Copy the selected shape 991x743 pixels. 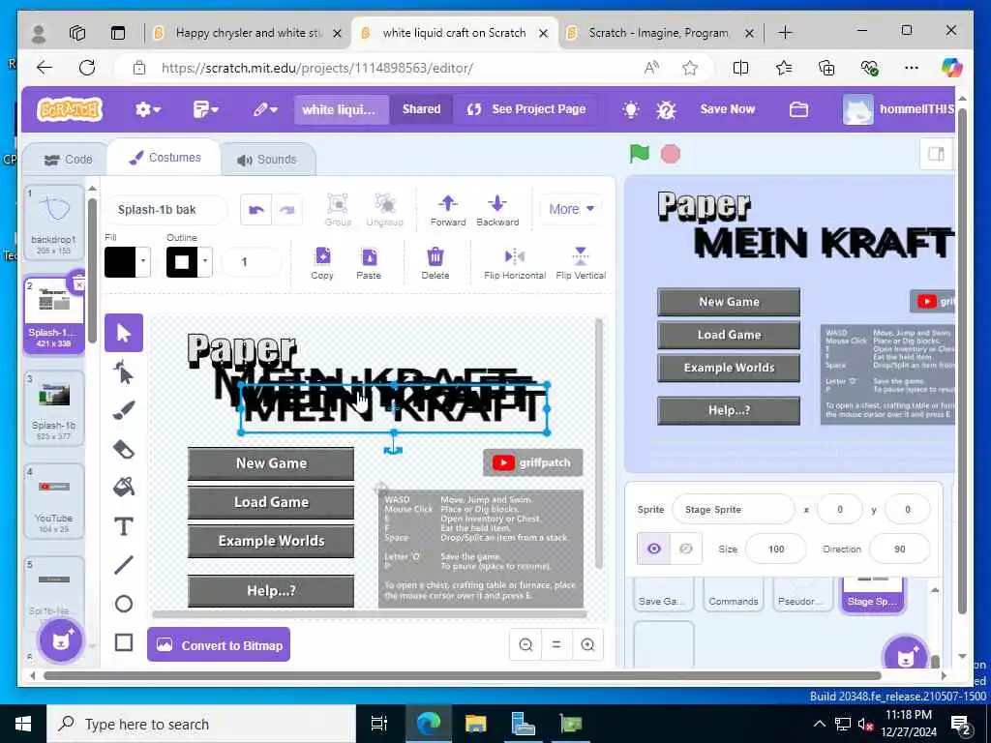click(x=322, y=263)
